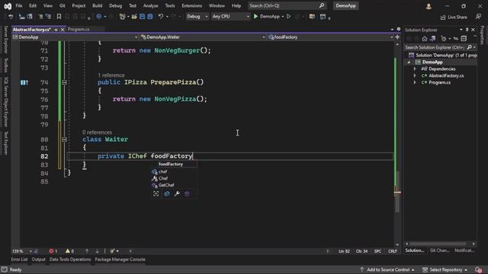Open the Error List tab
The width and height of the screenshot is (488, 274).
(x=19, y=260)
